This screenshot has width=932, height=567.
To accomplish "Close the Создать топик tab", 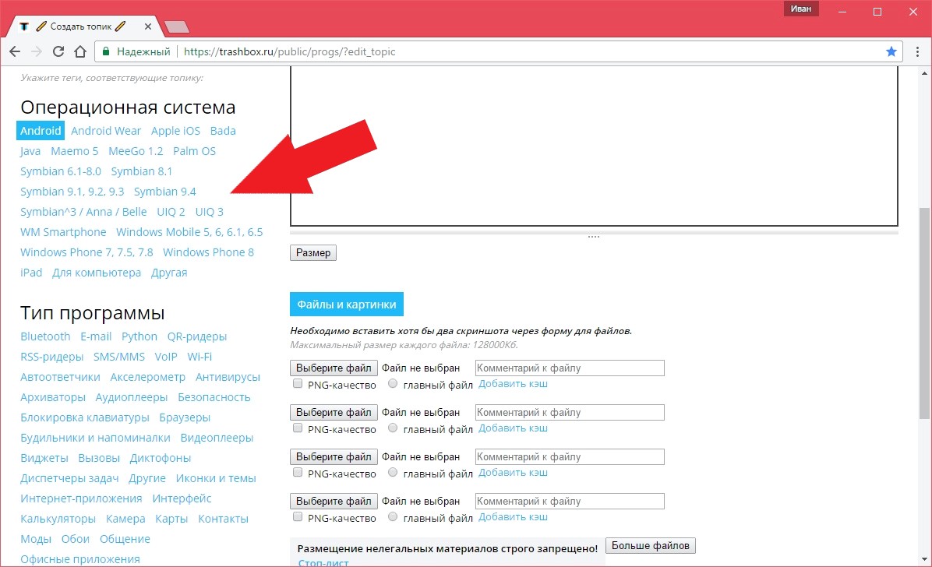I will pos(147,26).
